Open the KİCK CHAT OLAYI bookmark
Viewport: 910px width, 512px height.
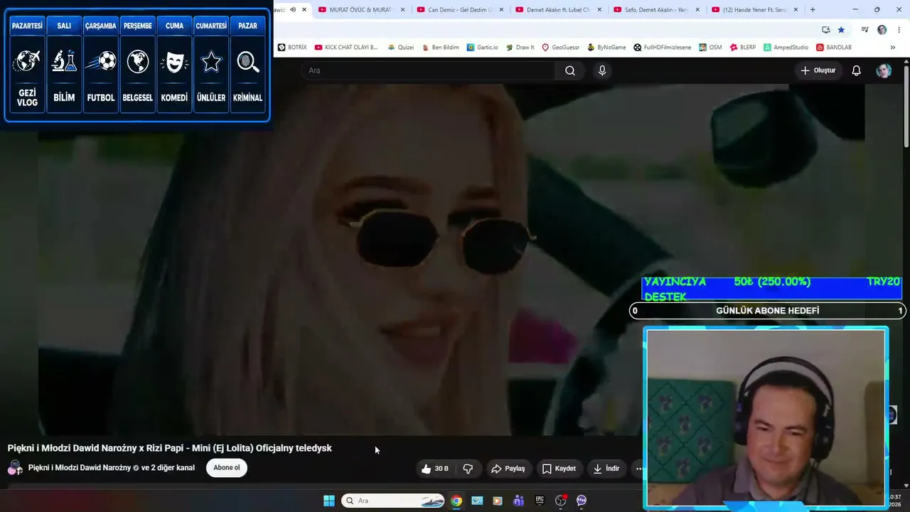pos(346,48)
